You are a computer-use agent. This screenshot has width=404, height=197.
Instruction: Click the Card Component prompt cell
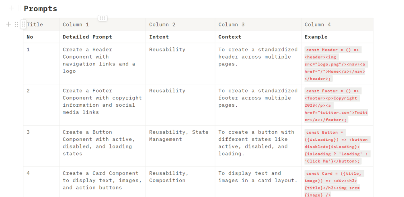coord(102,181)
